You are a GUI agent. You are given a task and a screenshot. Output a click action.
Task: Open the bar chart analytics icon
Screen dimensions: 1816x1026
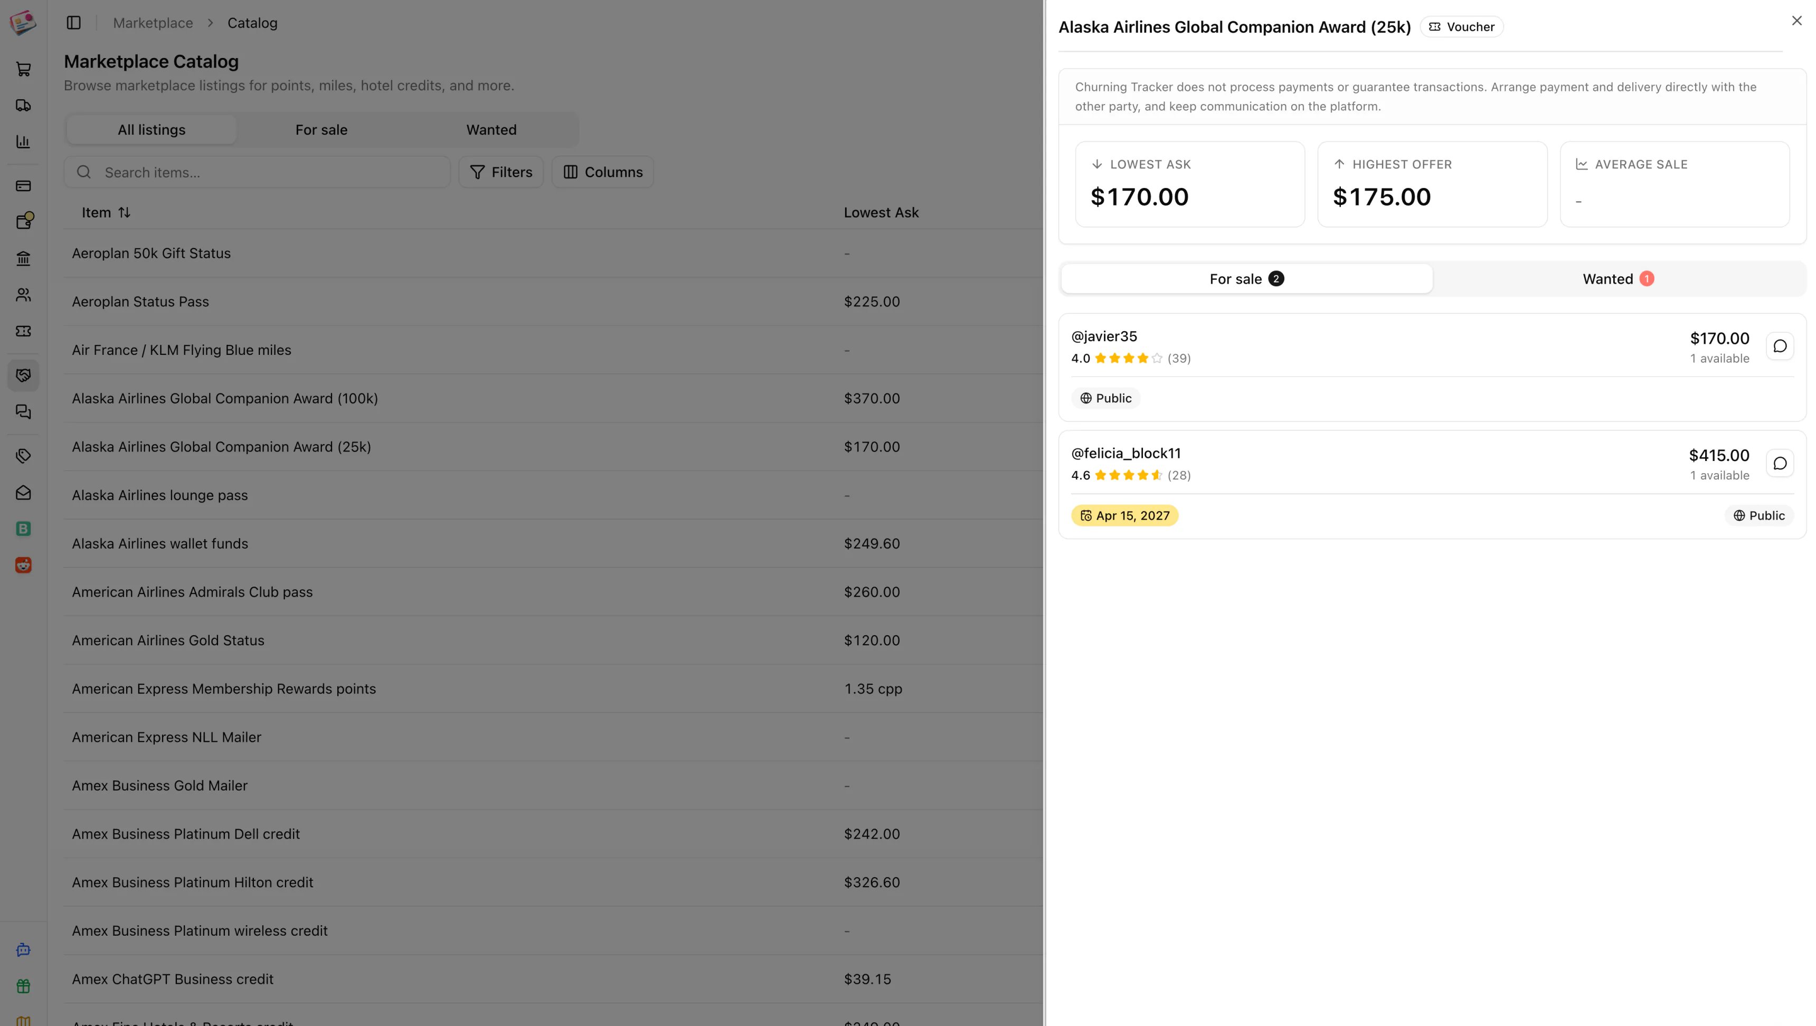point(23,142)
